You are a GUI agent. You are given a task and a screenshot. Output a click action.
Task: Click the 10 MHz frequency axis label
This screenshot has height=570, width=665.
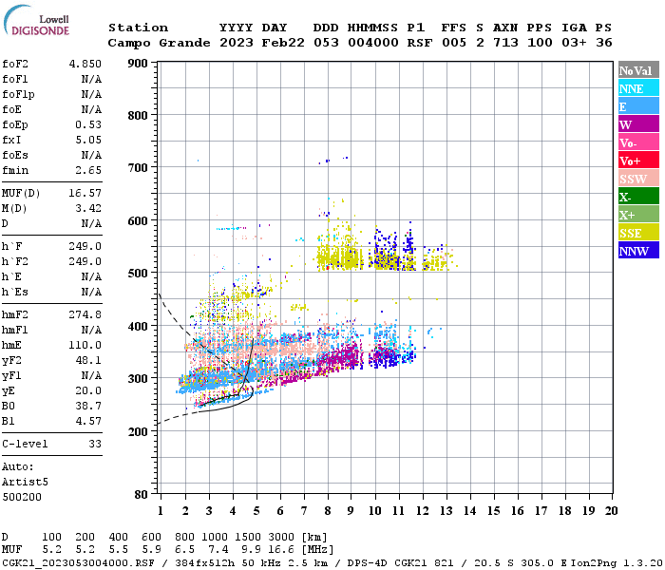click(x=375, y=511)
